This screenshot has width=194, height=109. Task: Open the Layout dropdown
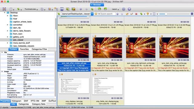point(115,9)
